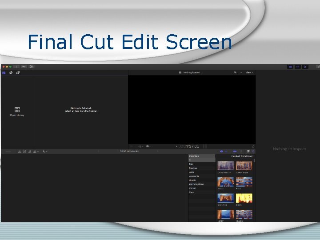Open the Titles and Generators sidebar
The image size is (320, 240).
(18, 72)
